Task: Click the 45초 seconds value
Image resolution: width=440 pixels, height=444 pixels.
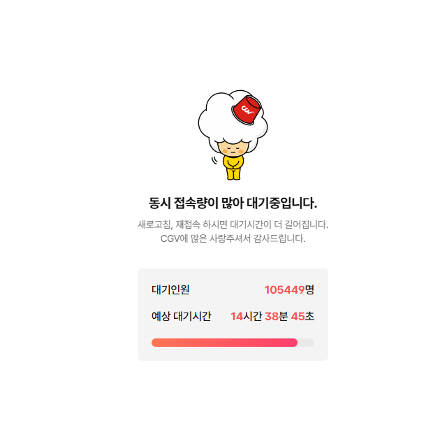Action: (x=302, y=316)
